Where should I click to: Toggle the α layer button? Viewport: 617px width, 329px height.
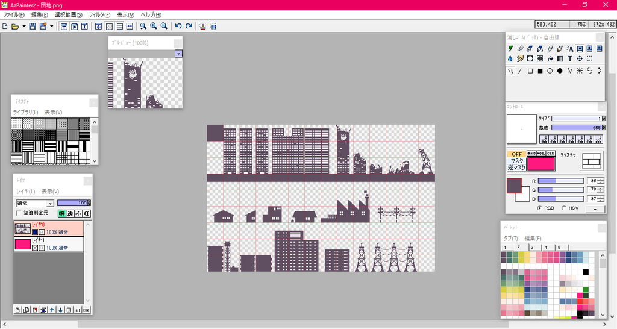click(x=87, y=213)
